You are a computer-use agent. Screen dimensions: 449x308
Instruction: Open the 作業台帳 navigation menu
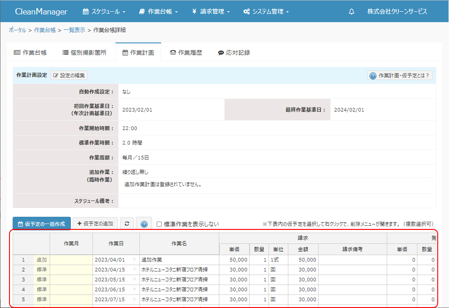pyautogui.click(x=158, y=12)
